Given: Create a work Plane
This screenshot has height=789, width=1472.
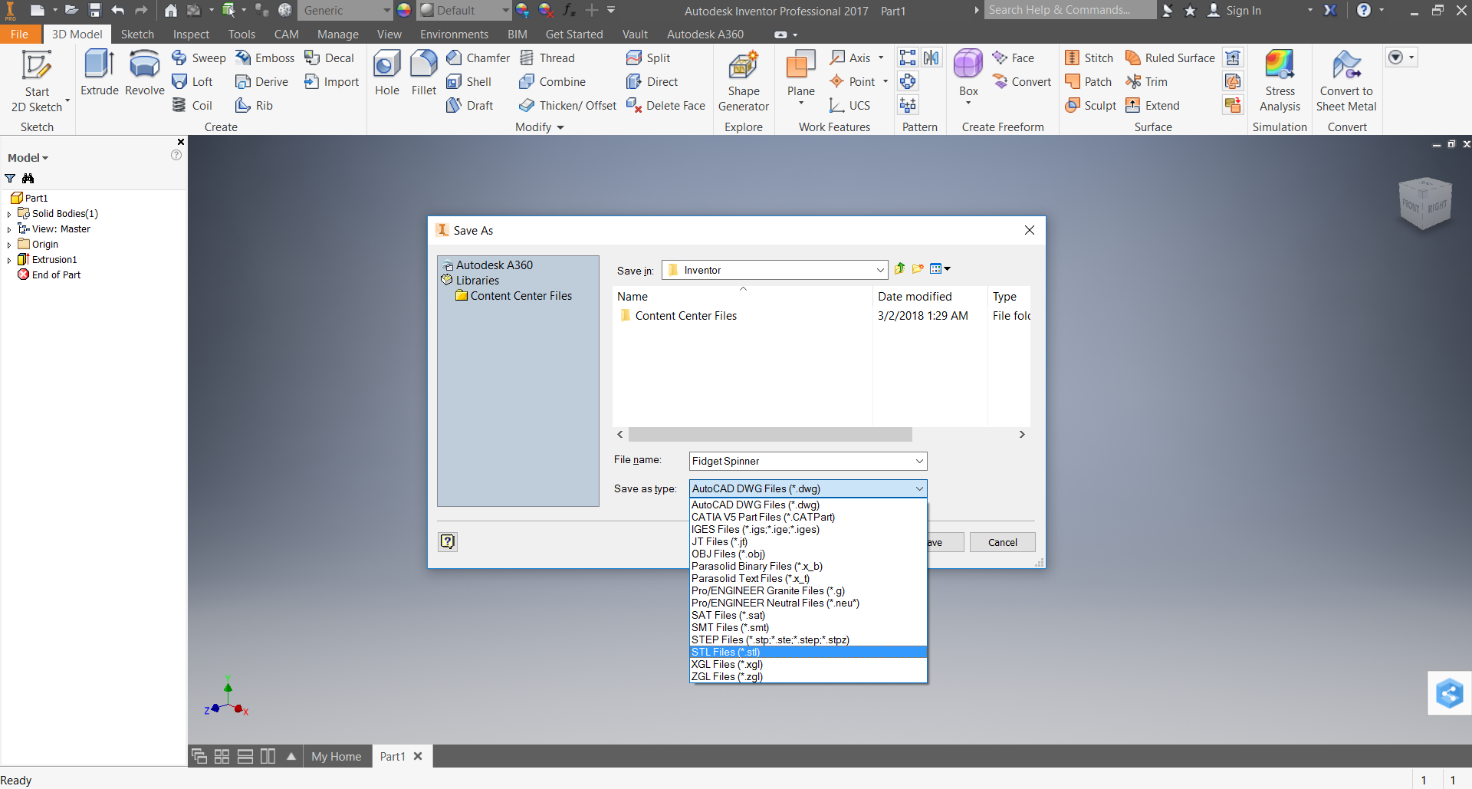Looking at the screenshot, I should point(800,77).
